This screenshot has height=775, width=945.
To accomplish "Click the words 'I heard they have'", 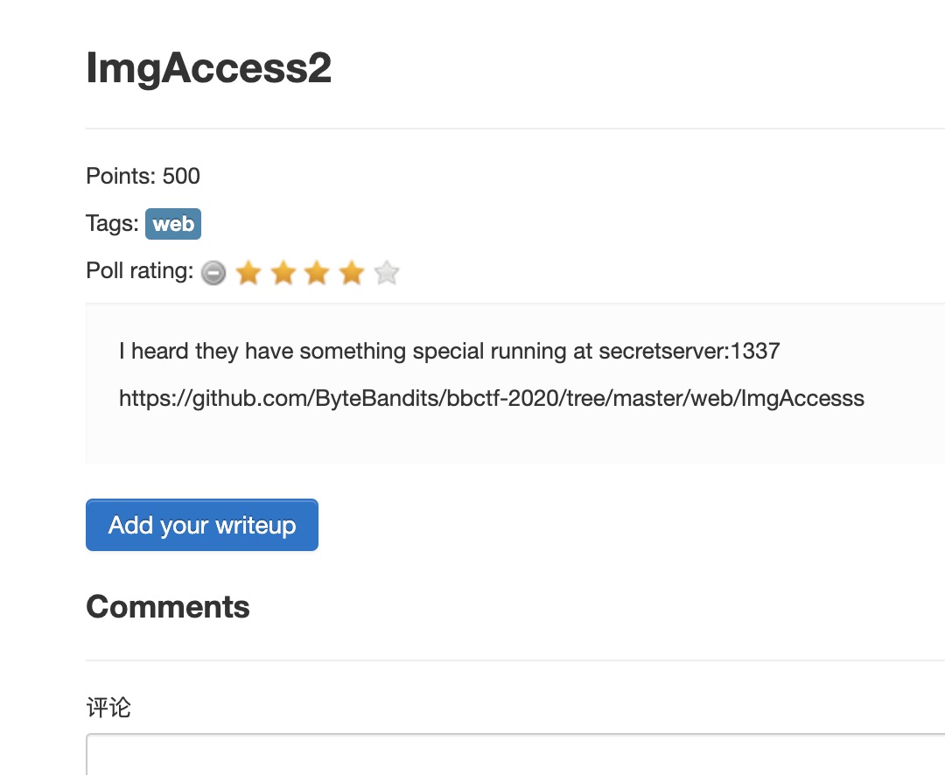I will pos(178,352).
